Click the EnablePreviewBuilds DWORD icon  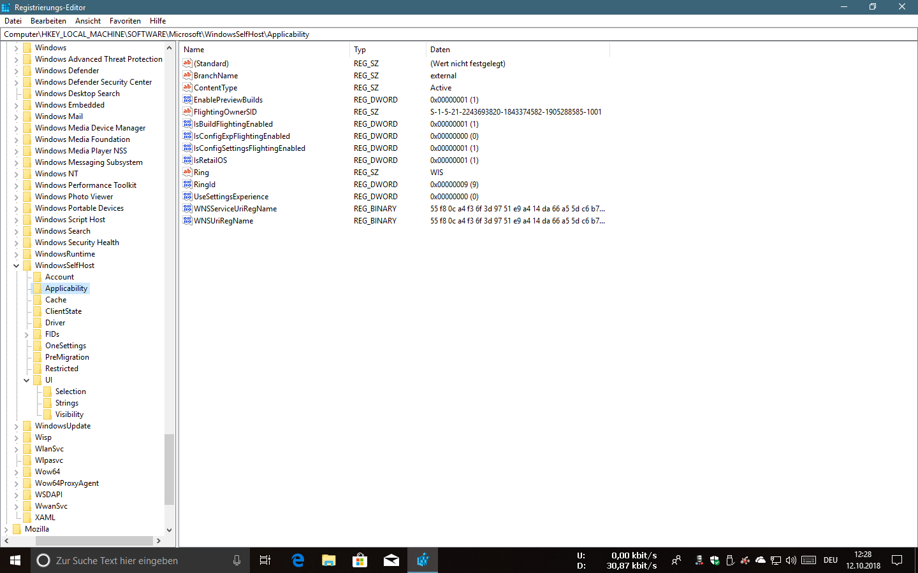click(x=187, y=99)
